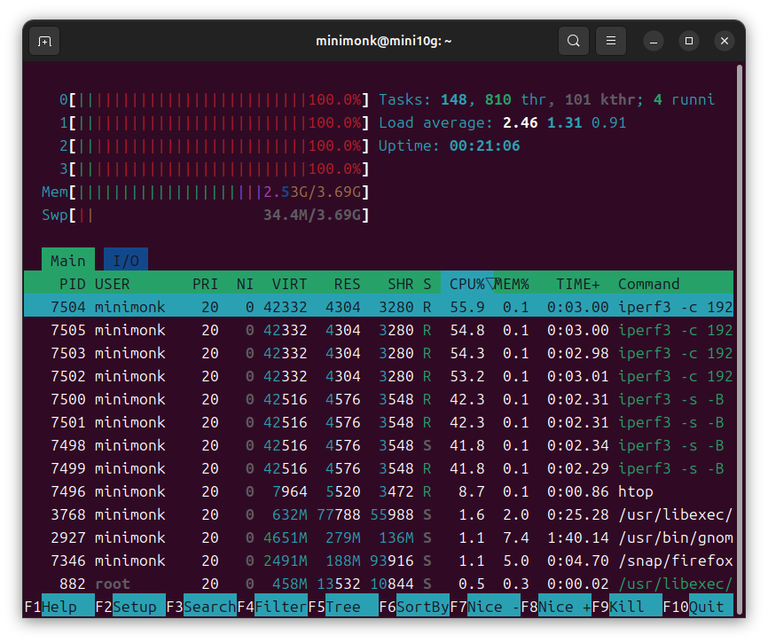This screenshot has height=643, width=768.
Task: Sort by the VIRT column header
Action: [x=289, y=284]
